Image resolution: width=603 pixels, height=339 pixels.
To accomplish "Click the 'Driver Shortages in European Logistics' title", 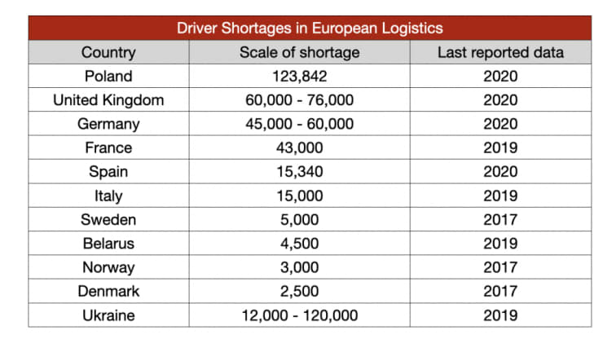I will tap(310, 28).
